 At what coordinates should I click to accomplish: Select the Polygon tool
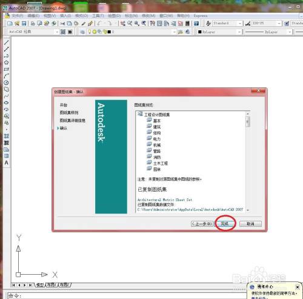coord(7,62)
